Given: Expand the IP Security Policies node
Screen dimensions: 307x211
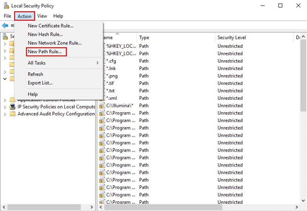Looking at the screenshot, I should tap(5, 107).
